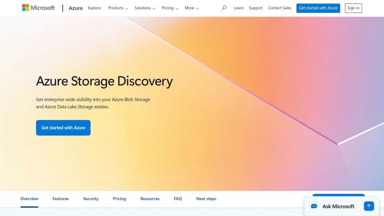The height and width of the screenshot is (216, 384).
Task: Select the Overview tab
Action: pos(30,199)
